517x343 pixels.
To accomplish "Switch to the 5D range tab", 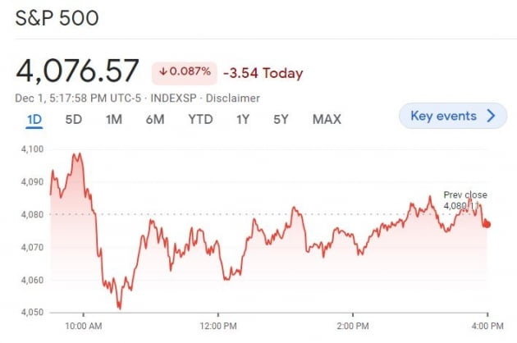I will (x=74, y=120).
